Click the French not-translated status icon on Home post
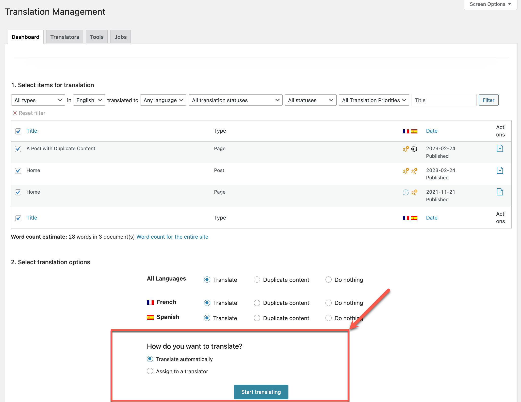The height and width of the screenshot is (402, 521). point(405,171)
